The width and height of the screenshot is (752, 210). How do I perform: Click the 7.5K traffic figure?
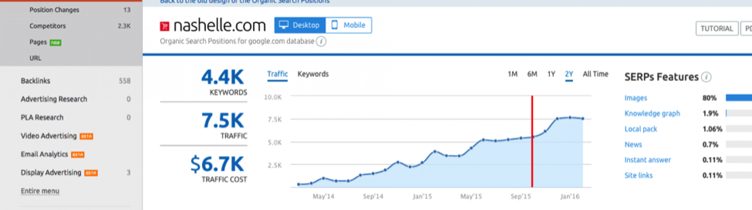pos(222,121)
